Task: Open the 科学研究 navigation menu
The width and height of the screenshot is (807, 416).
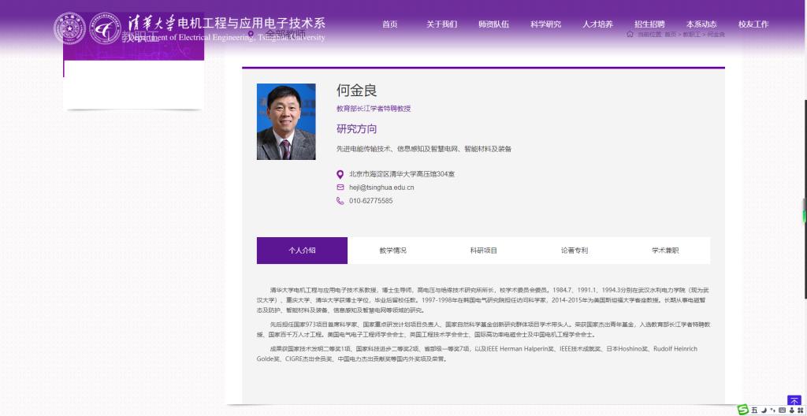Action: click(x=545, y=24)
